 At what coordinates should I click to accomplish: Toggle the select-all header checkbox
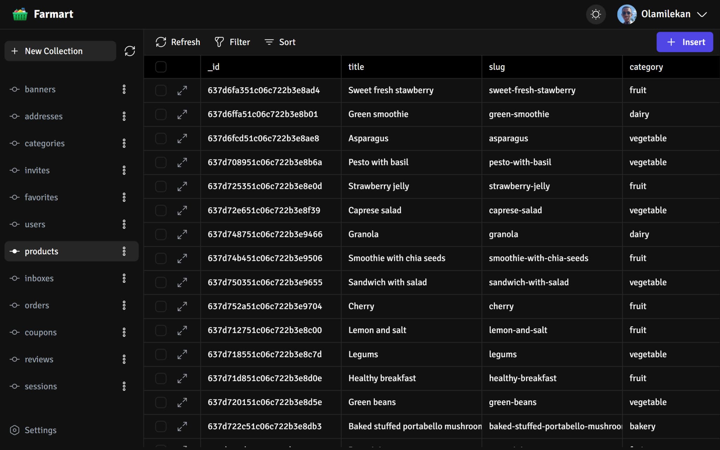(x=161, y=67)
